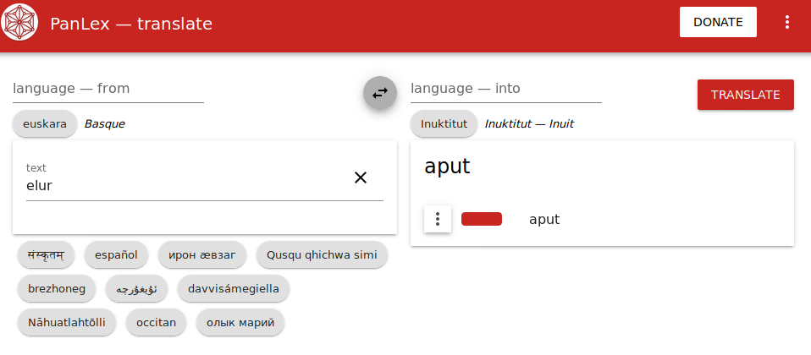Viewport: 811px width, 355px height.
Task: Click the red score bar next to aput
Action: point(482,219)
